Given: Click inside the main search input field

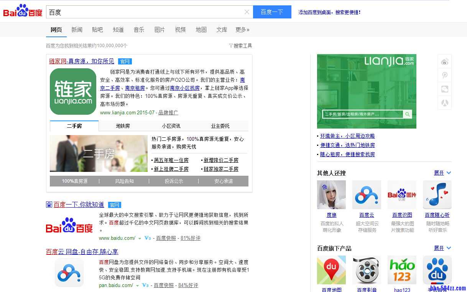Looking at the screenshot, I should 146,12.
